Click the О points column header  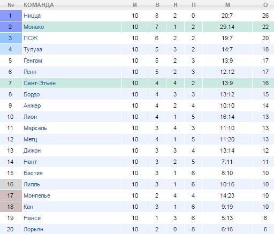point(265,5)
